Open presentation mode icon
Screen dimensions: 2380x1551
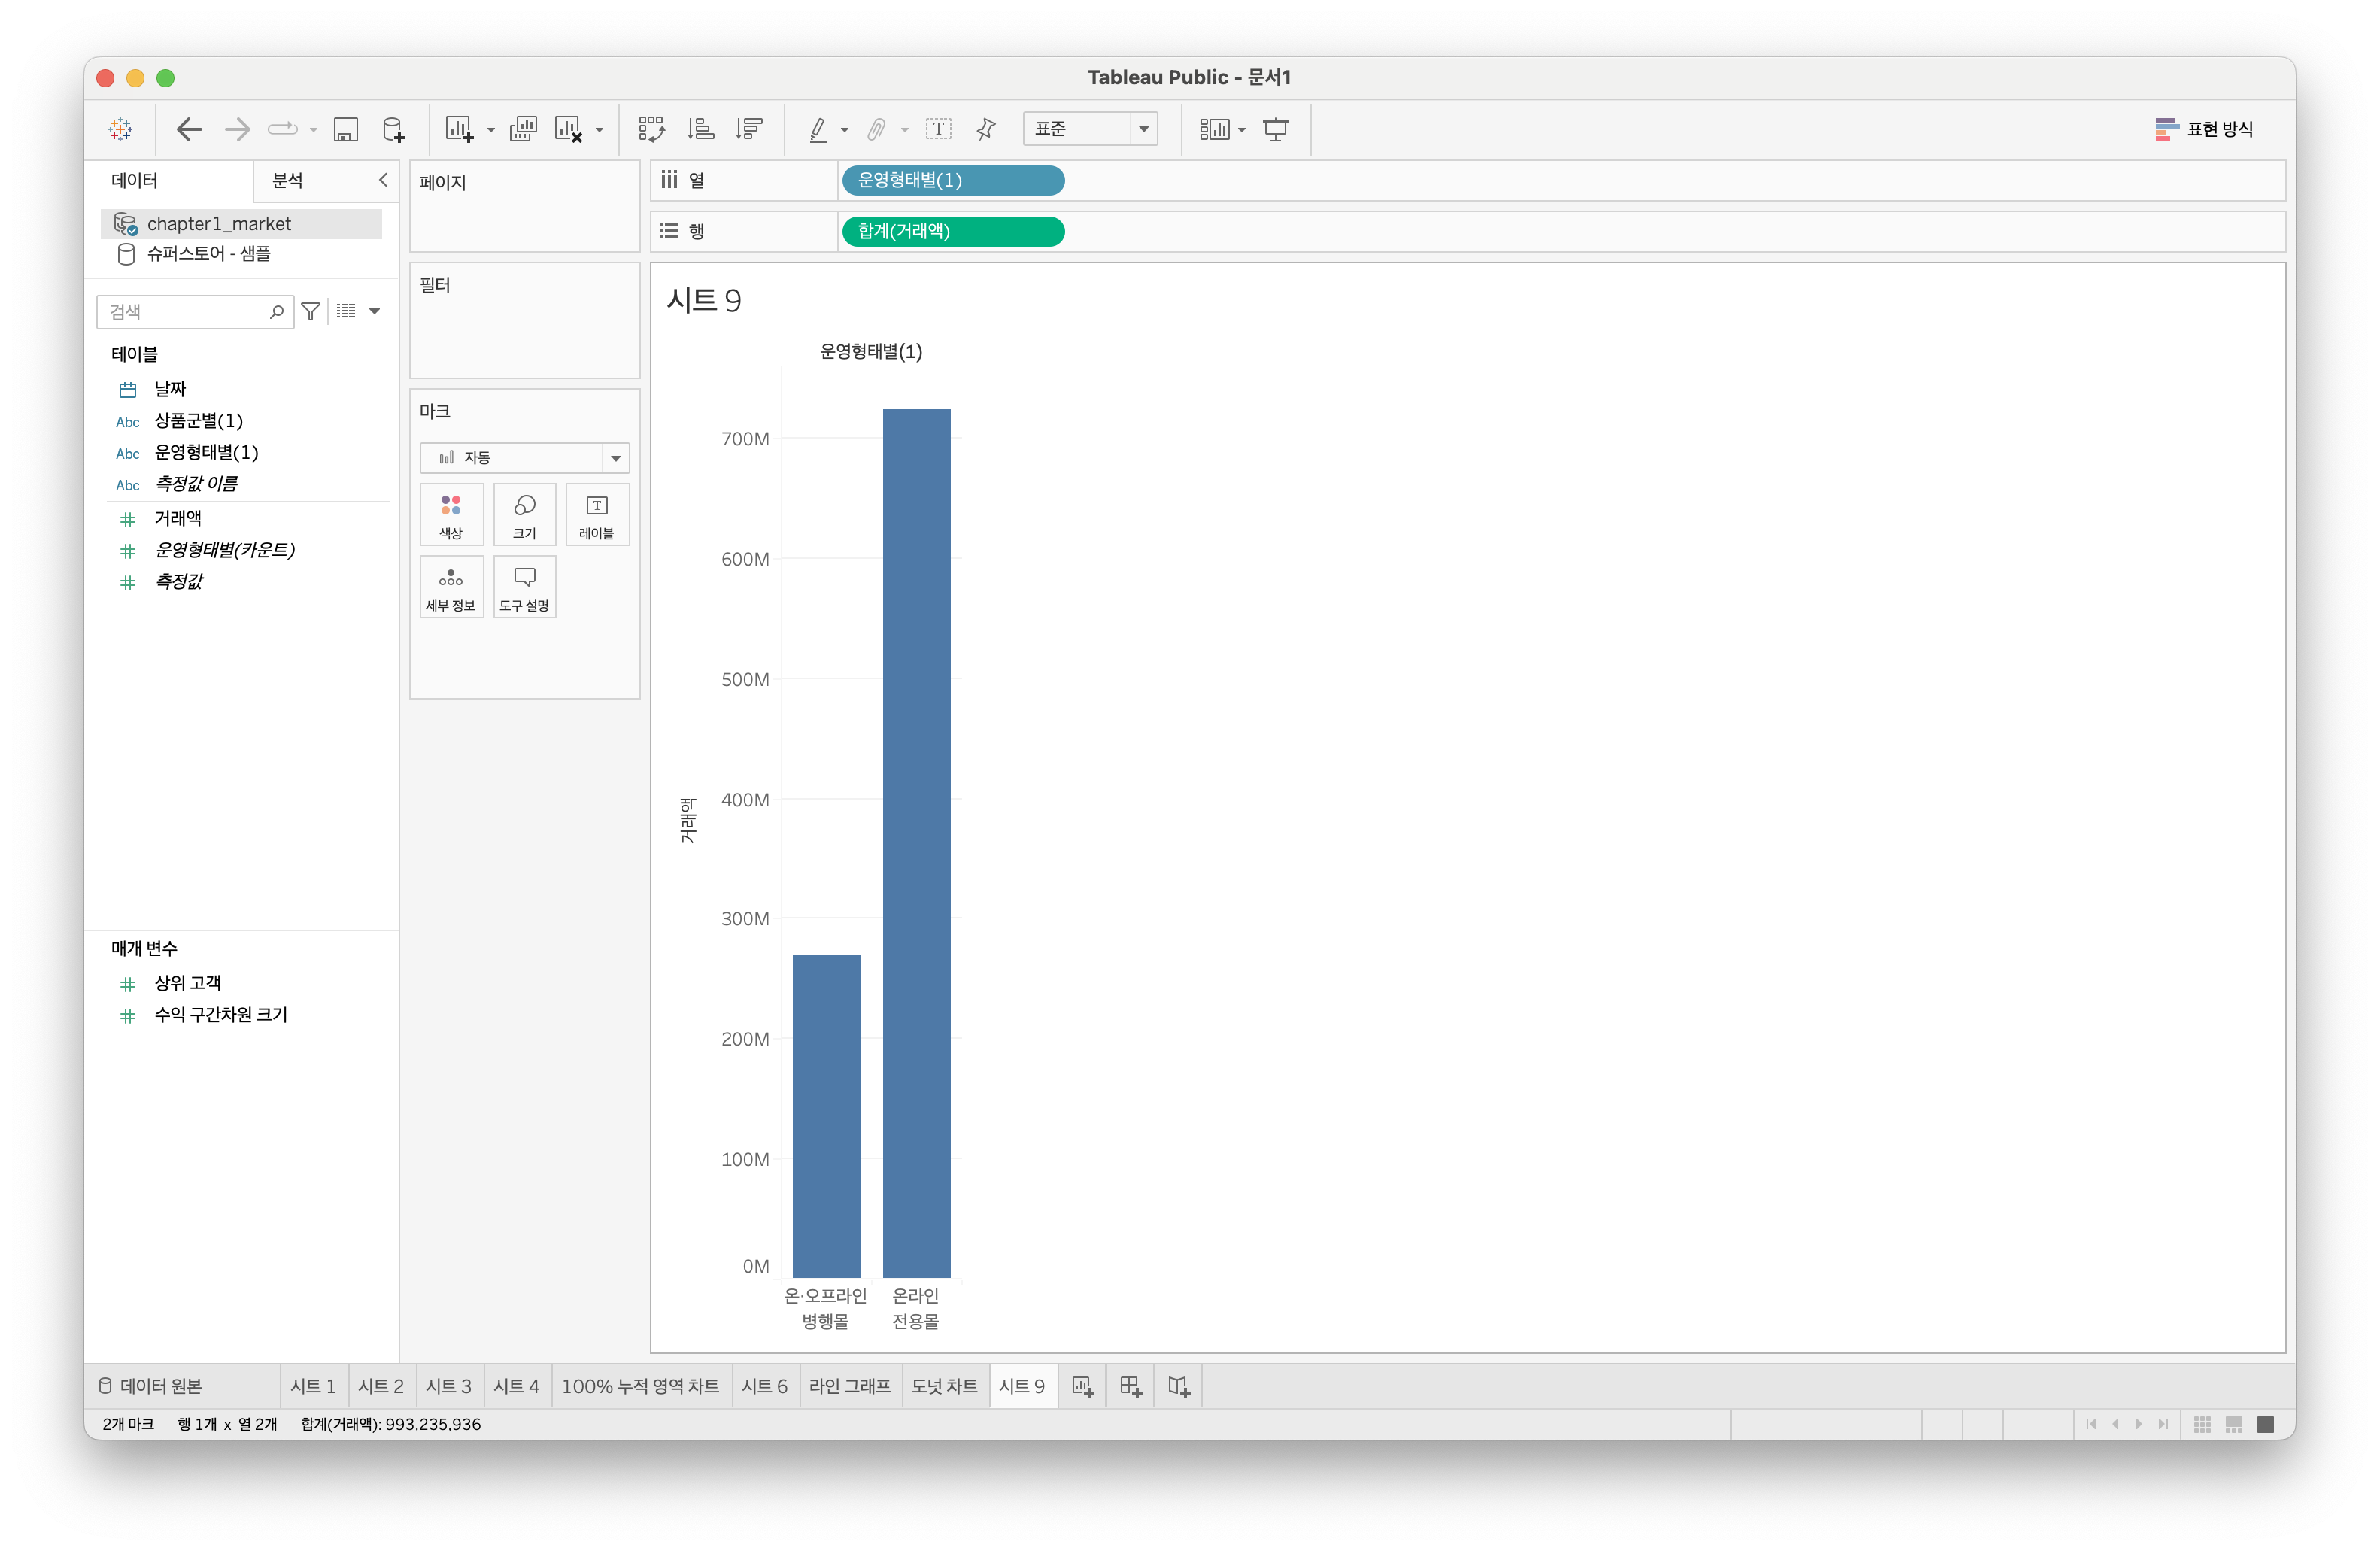(x=1275, y=129)
